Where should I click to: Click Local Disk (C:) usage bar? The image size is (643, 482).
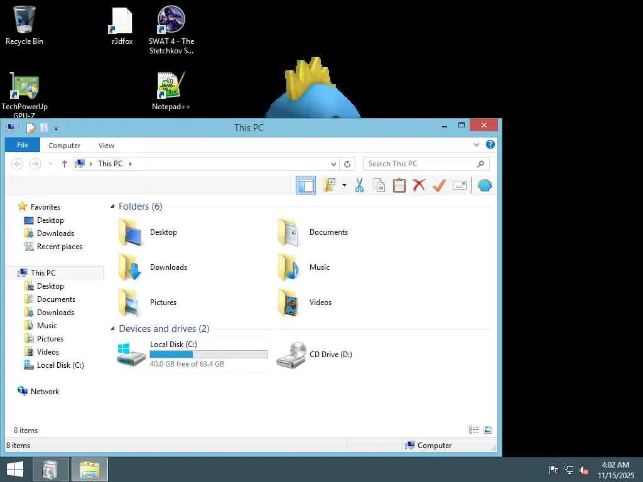208,355
